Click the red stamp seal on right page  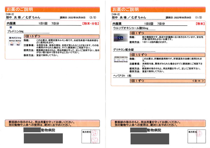point(201,136)
